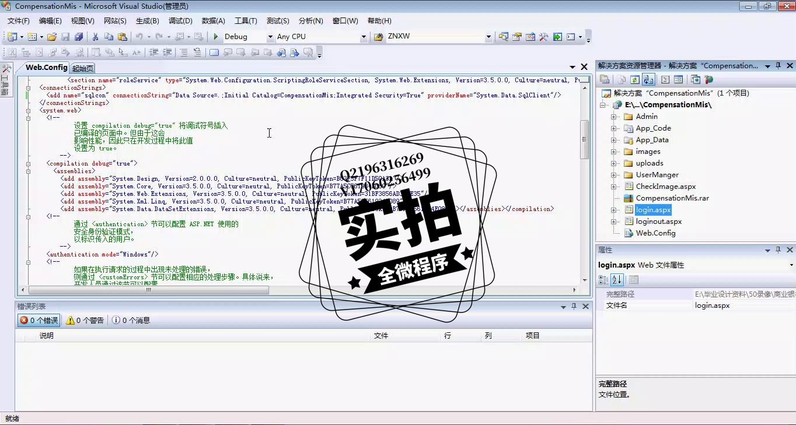This screenshot has height=425, width=796.
Task: Open the 调试(D) menu
Action: (x=180, y=20)
